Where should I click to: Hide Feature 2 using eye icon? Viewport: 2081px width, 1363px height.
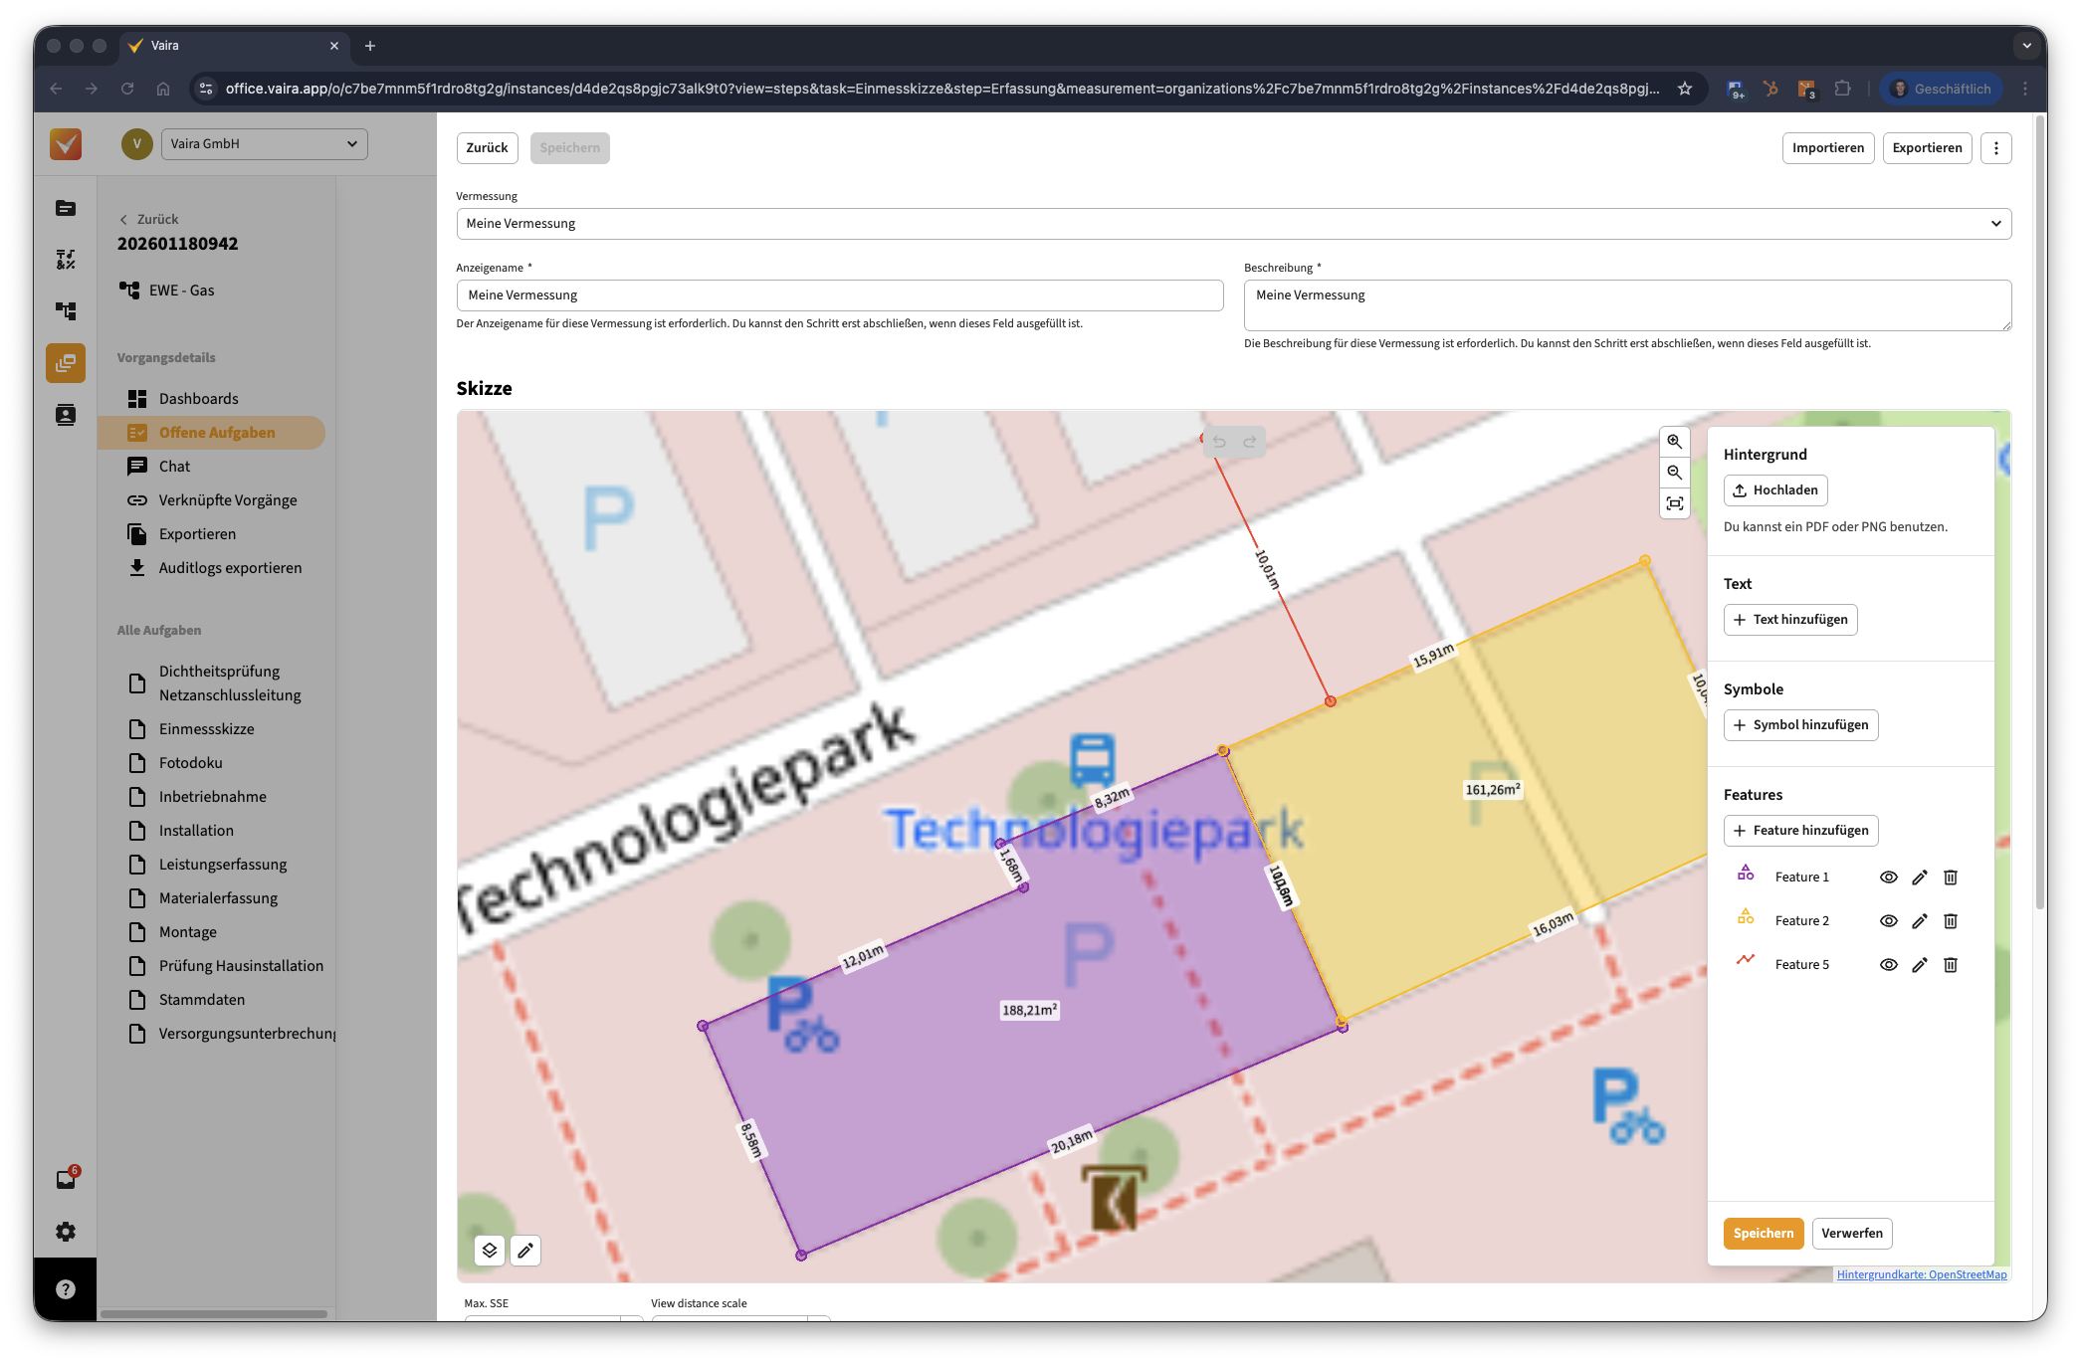pyautogui.click(x=1888, y=921)
